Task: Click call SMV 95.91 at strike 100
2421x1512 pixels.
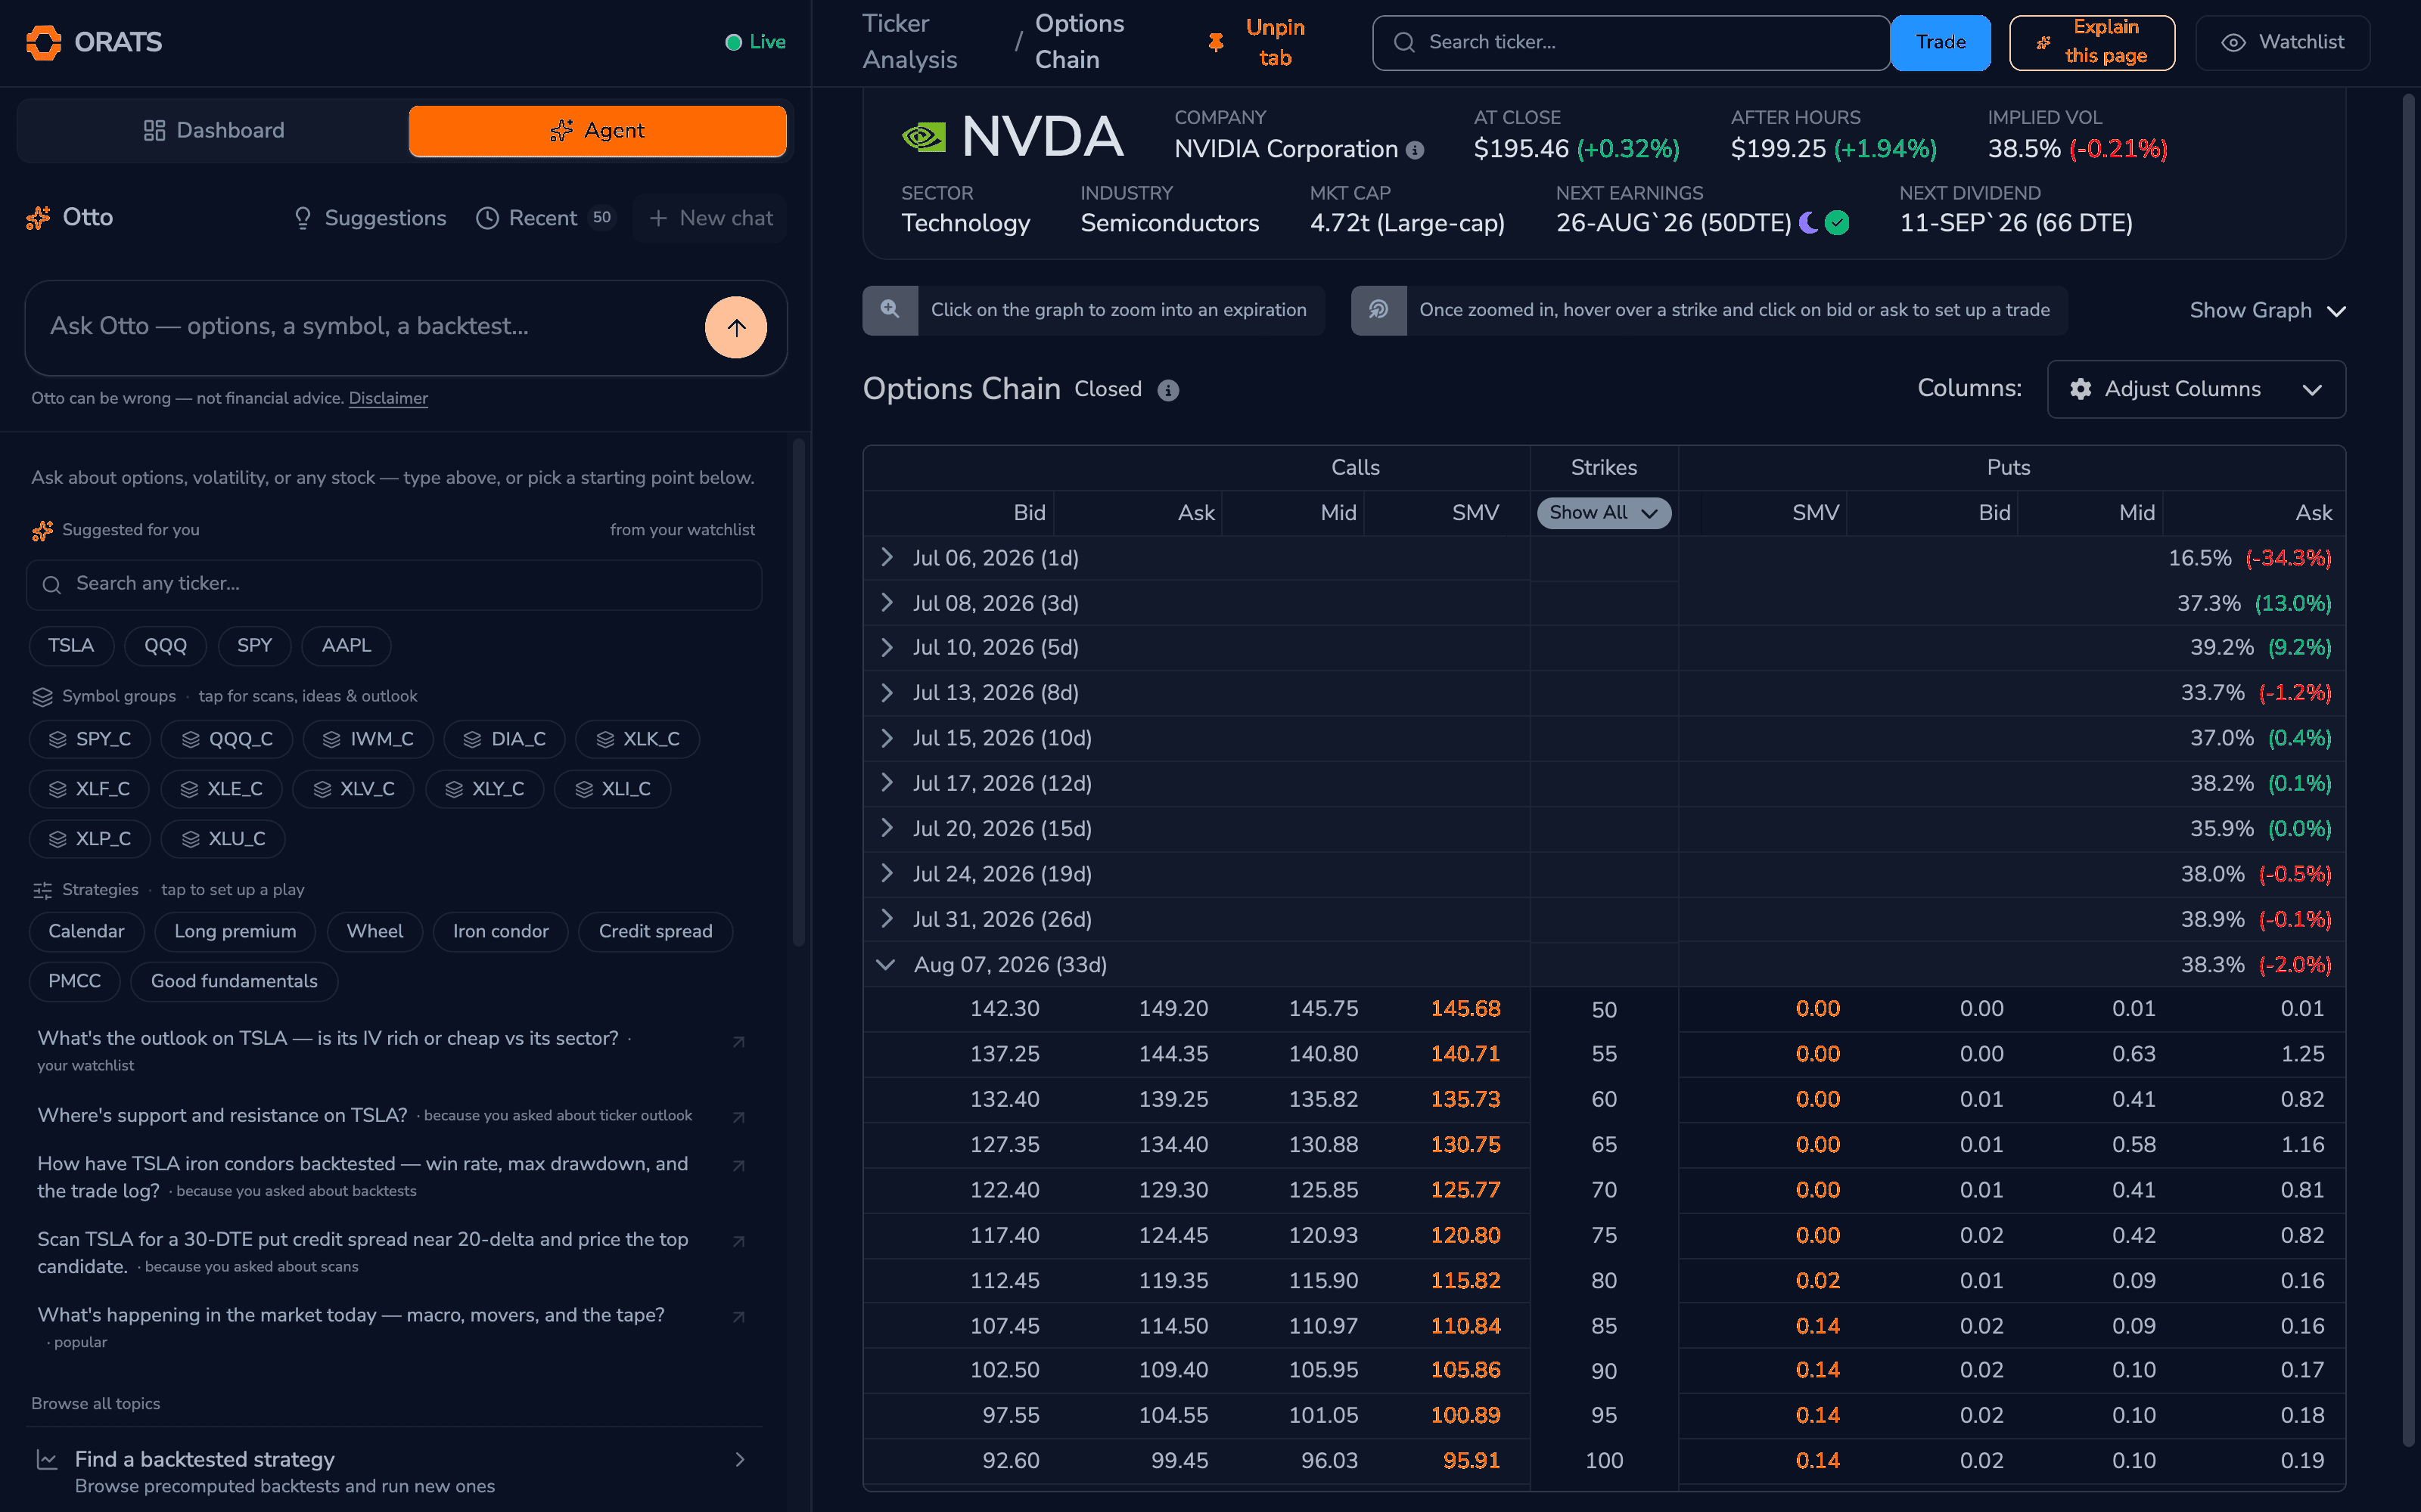Action: point(1471,1461)
